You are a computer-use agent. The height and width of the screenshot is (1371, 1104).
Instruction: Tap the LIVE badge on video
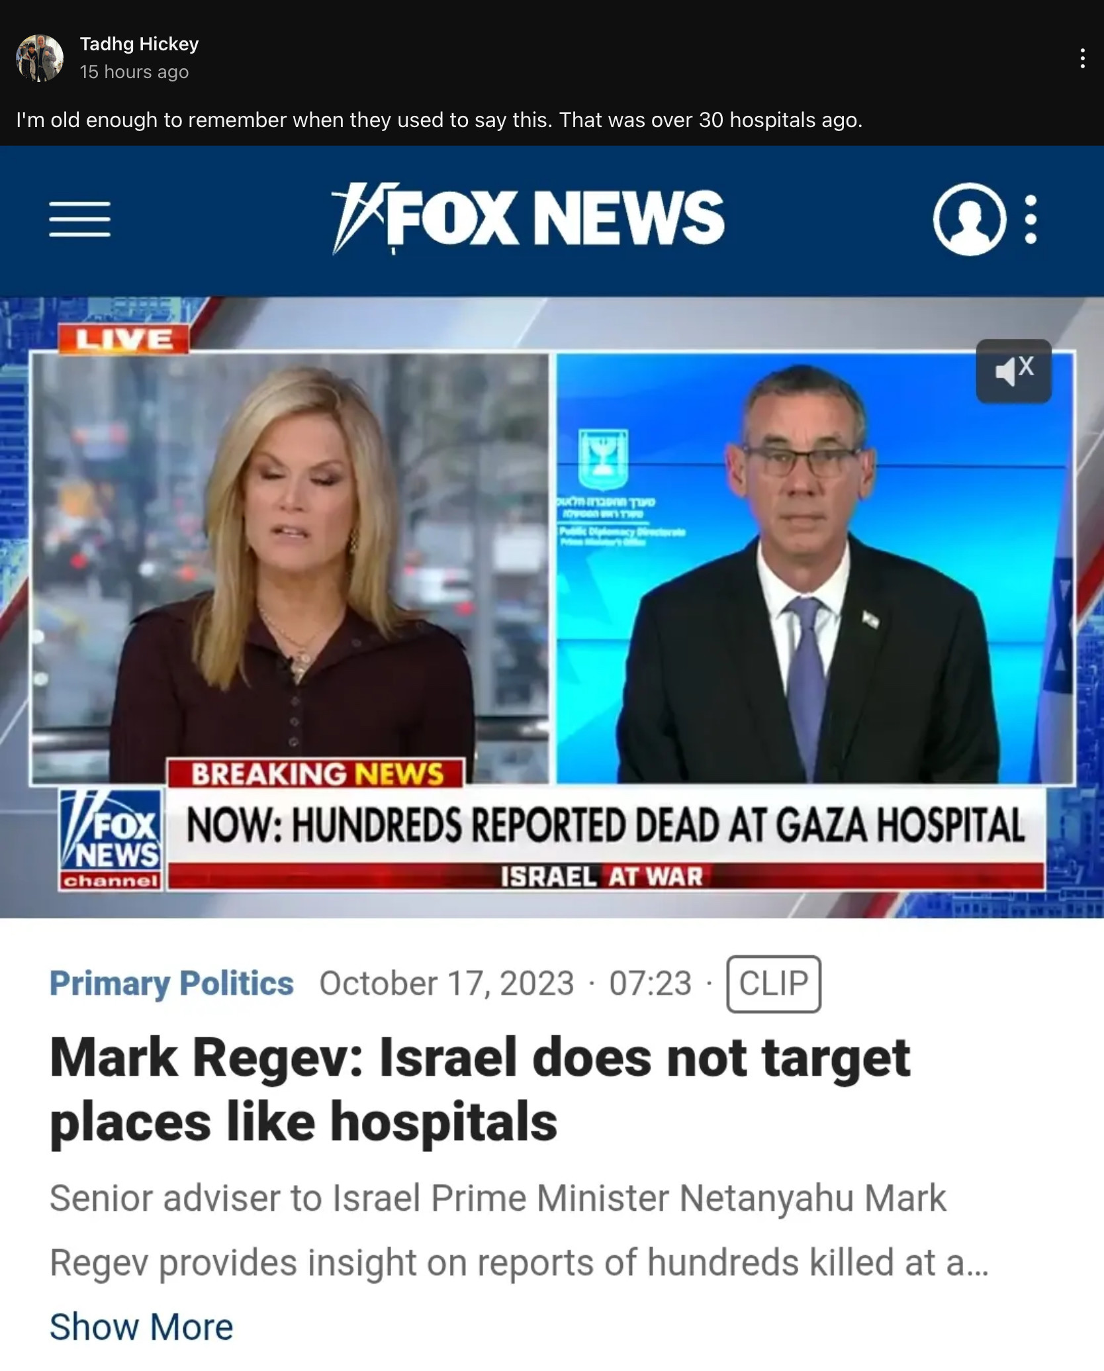124,339
